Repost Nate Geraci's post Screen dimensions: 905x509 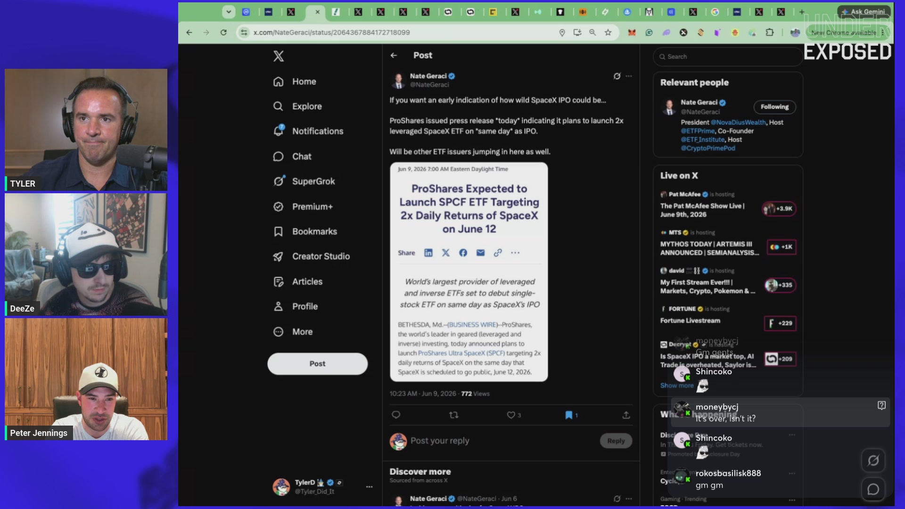(453, 415)
